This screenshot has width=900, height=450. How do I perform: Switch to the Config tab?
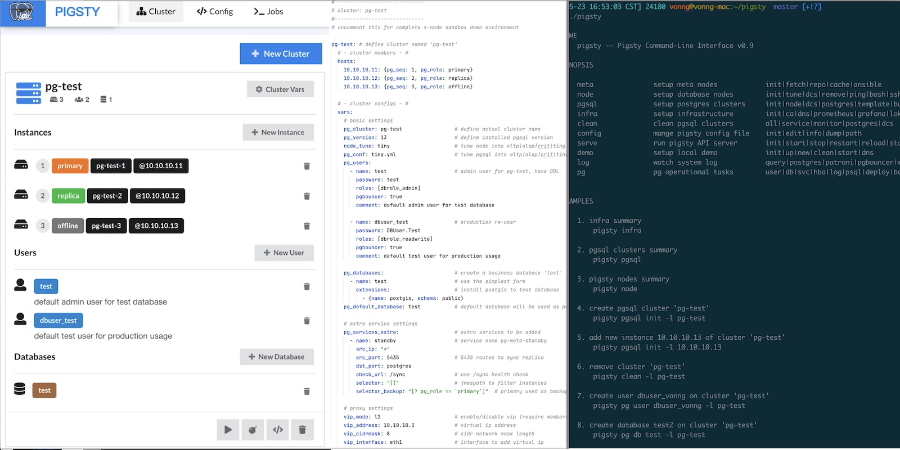(215, 11)
